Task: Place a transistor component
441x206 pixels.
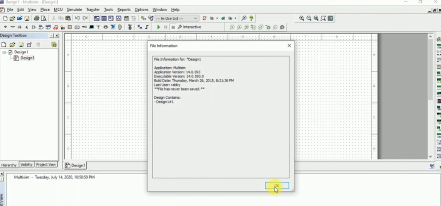Action: (x=27, y=27)
